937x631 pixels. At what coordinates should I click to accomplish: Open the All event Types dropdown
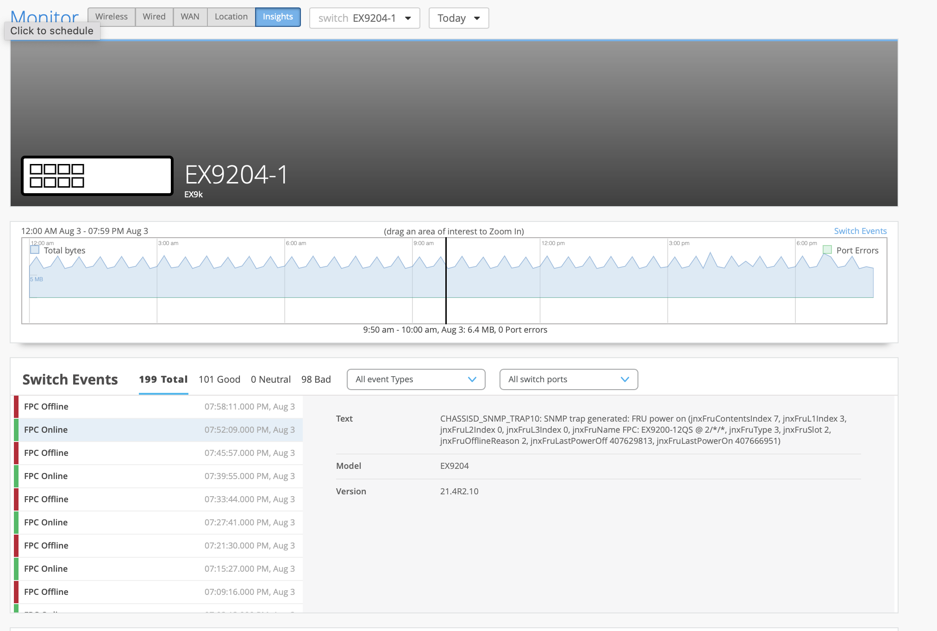(x=416, y=379)
